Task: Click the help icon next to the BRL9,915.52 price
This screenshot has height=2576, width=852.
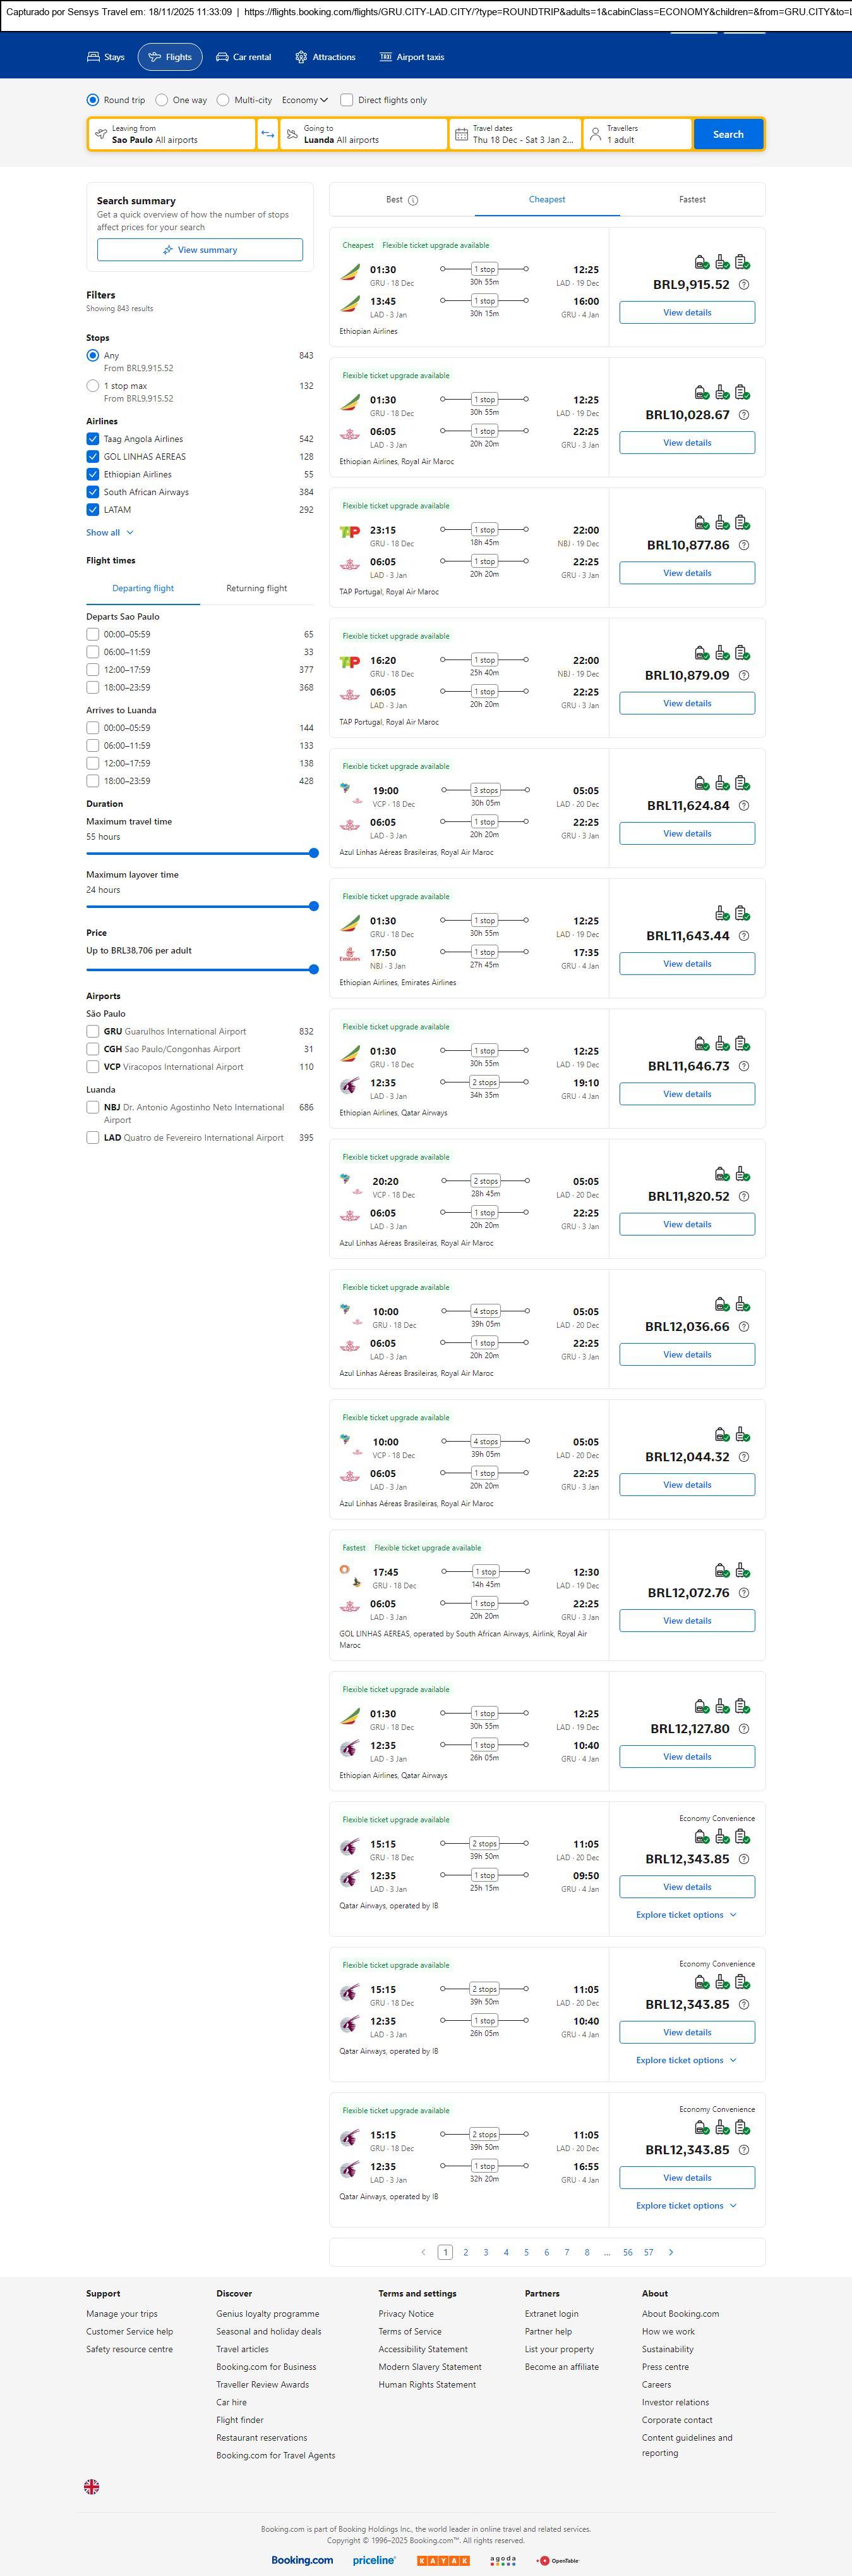Action: tap(743, 285)
